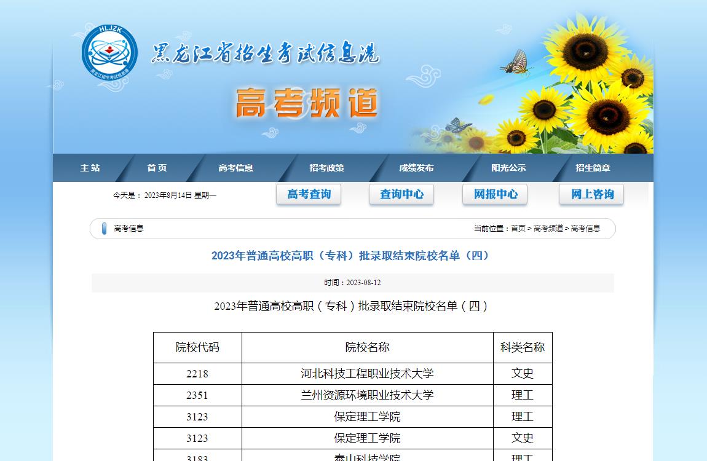
Task: Click the blue marker icon beside 高考信息
Action: tap(104, 229)
